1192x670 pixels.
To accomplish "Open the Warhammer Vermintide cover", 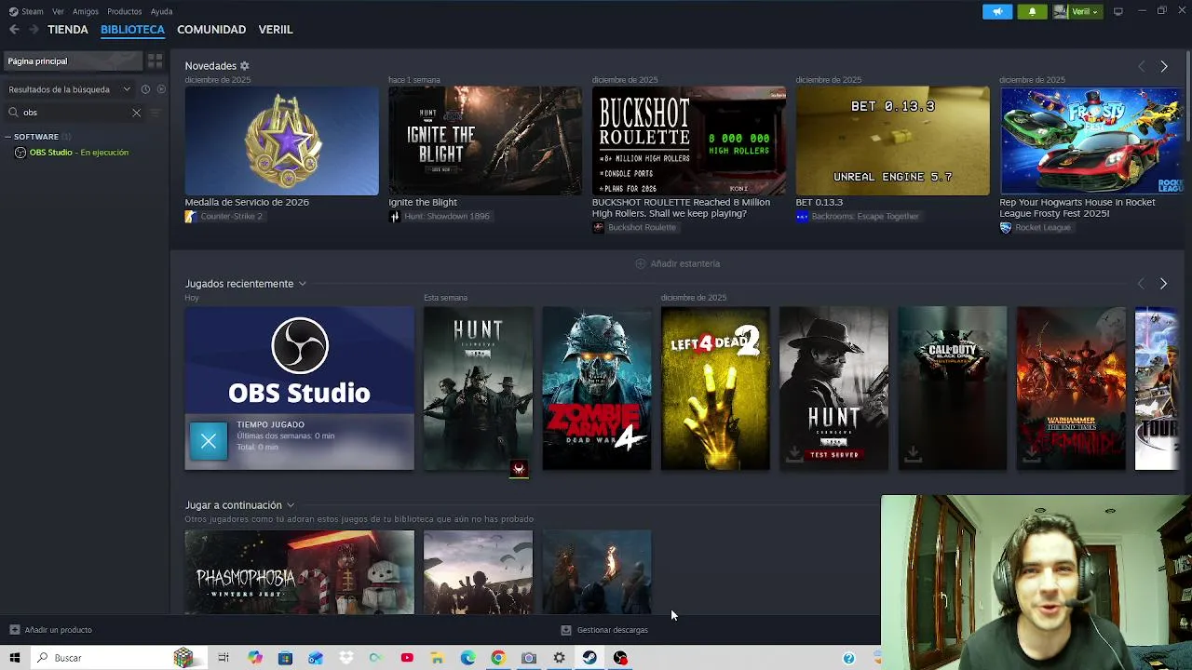I will 1071,388.
